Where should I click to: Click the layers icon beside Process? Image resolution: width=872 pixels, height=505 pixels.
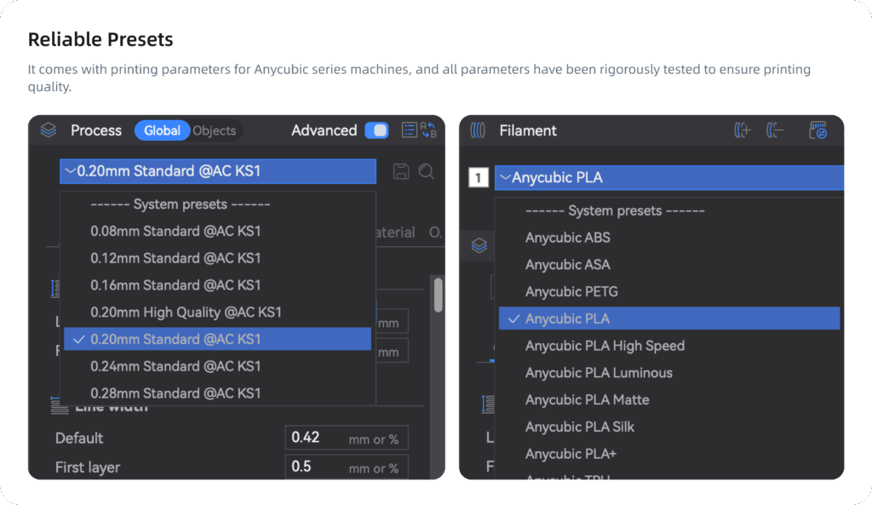[x=48, y=129]
